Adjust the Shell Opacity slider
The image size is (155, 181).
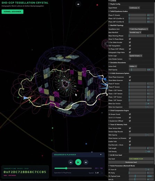[138, 70]
